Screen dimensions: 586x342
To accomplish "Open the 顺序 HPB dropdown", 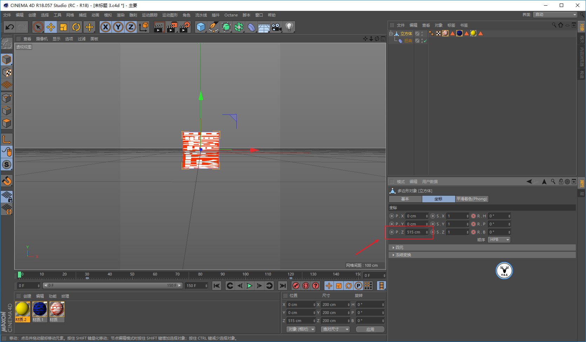I will tap(499, 240).
